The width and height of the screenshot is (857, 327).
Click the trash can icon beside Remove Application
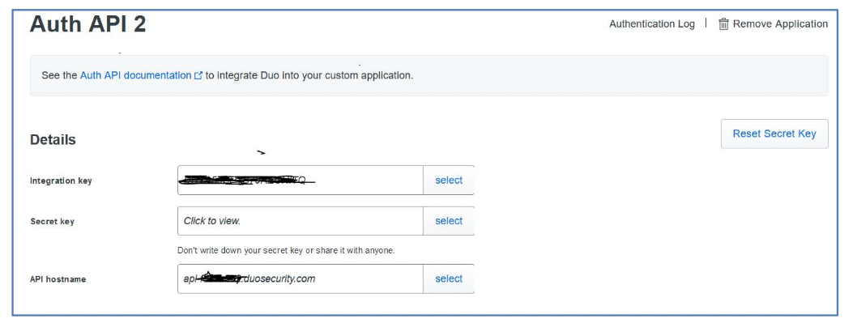point(723,24)
